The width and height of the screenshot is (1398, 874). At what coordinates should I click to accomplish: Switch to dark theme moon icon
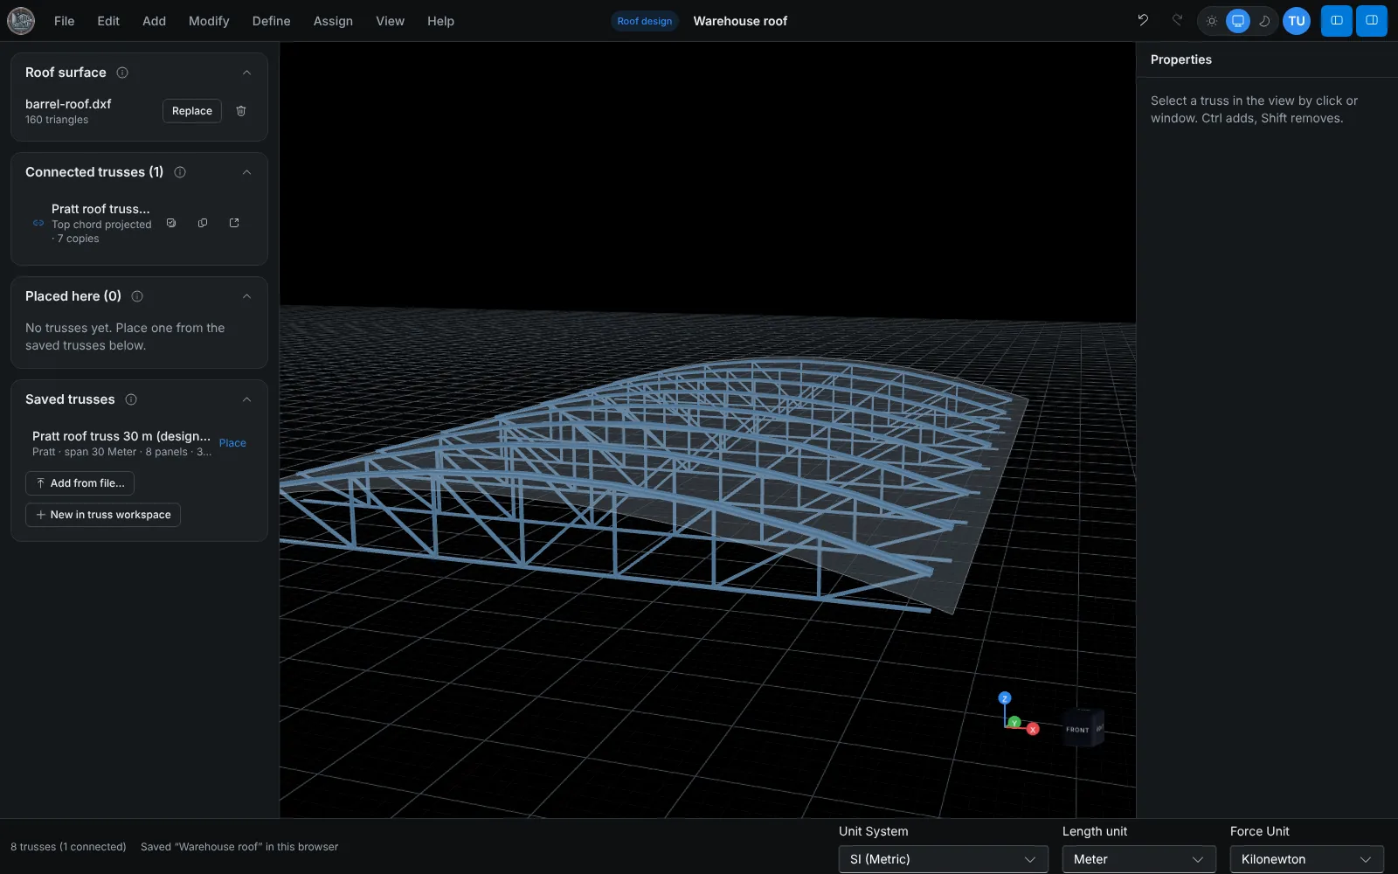1264,21
